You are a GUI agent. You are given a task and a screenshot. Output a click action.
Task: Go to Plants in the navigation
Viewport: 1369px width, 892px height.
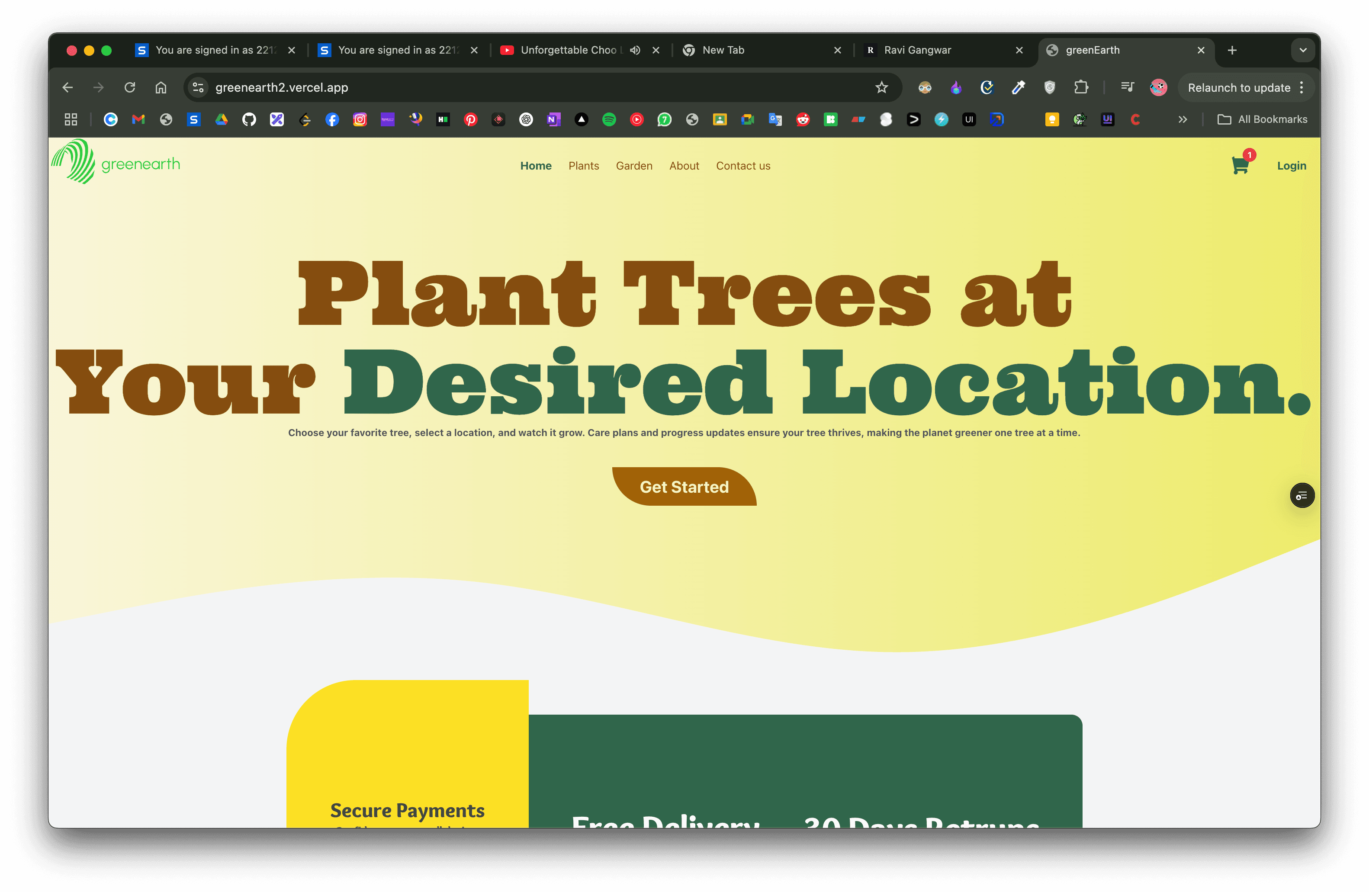583,166
